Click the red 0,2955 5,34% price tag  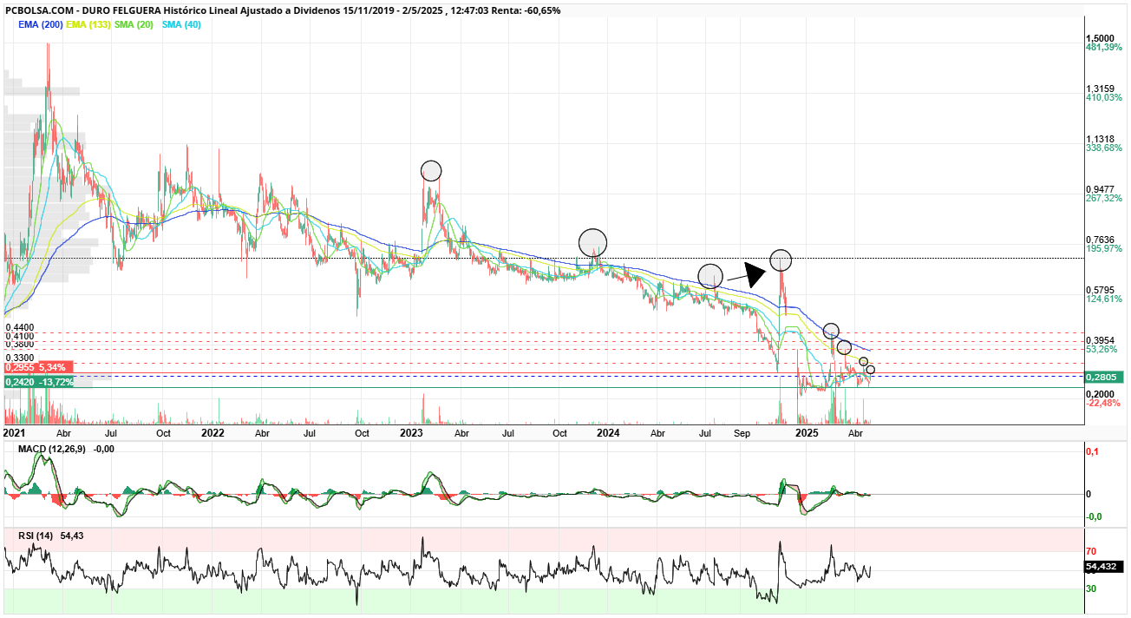38,368
